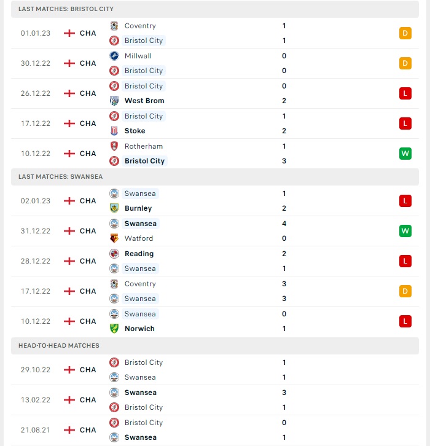Click W result badge for Swansea–Watford
The height and width of the screenshot is (446, 430).
[x=405, y=231]
